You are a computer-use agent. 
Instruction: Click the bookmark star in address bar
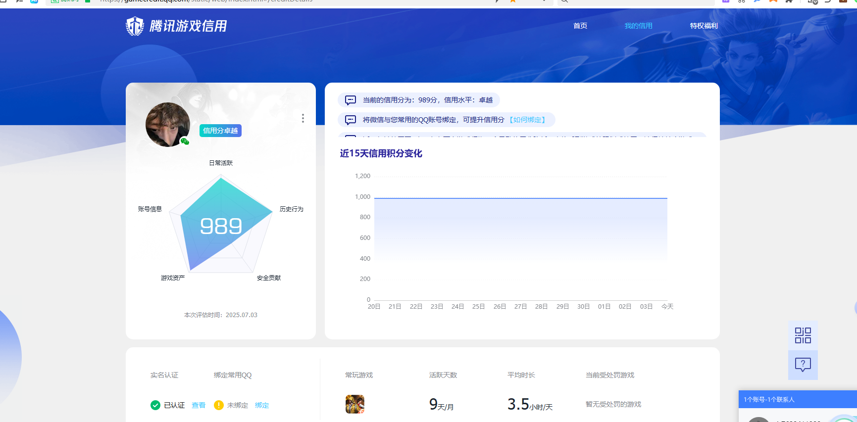pyautogui.click(x=513, y=1)
